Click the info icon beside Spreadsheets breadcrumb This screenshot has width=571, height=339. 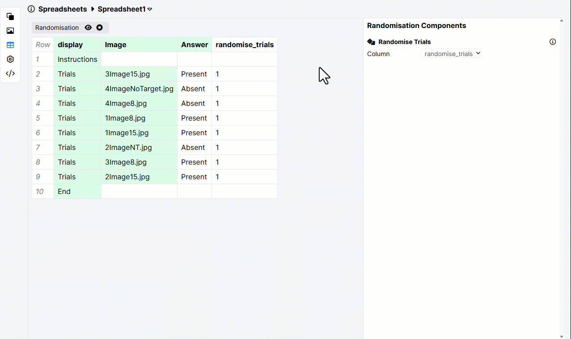[x=31, y=9]
